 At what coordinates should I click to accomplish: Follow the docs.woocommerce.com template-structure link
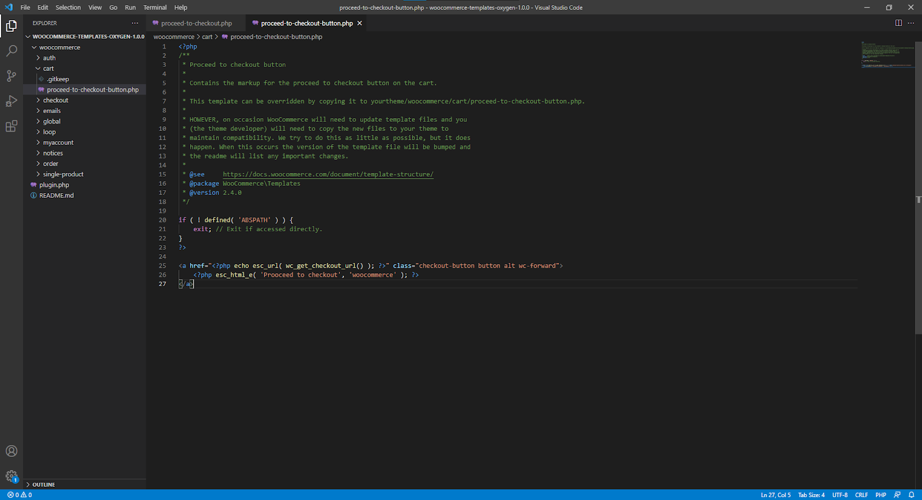[328, 174]
